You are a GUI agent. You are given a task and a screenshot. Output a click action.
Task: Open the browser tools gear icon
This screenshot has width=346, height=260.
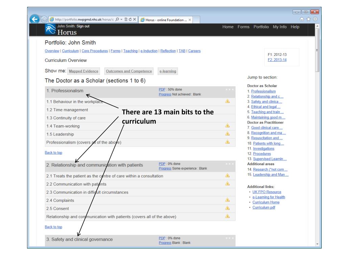pos(315,19)
